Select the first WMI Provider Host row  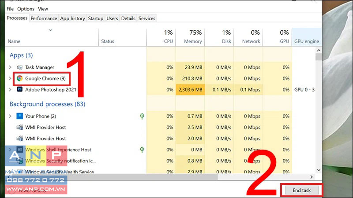[161, 127]
